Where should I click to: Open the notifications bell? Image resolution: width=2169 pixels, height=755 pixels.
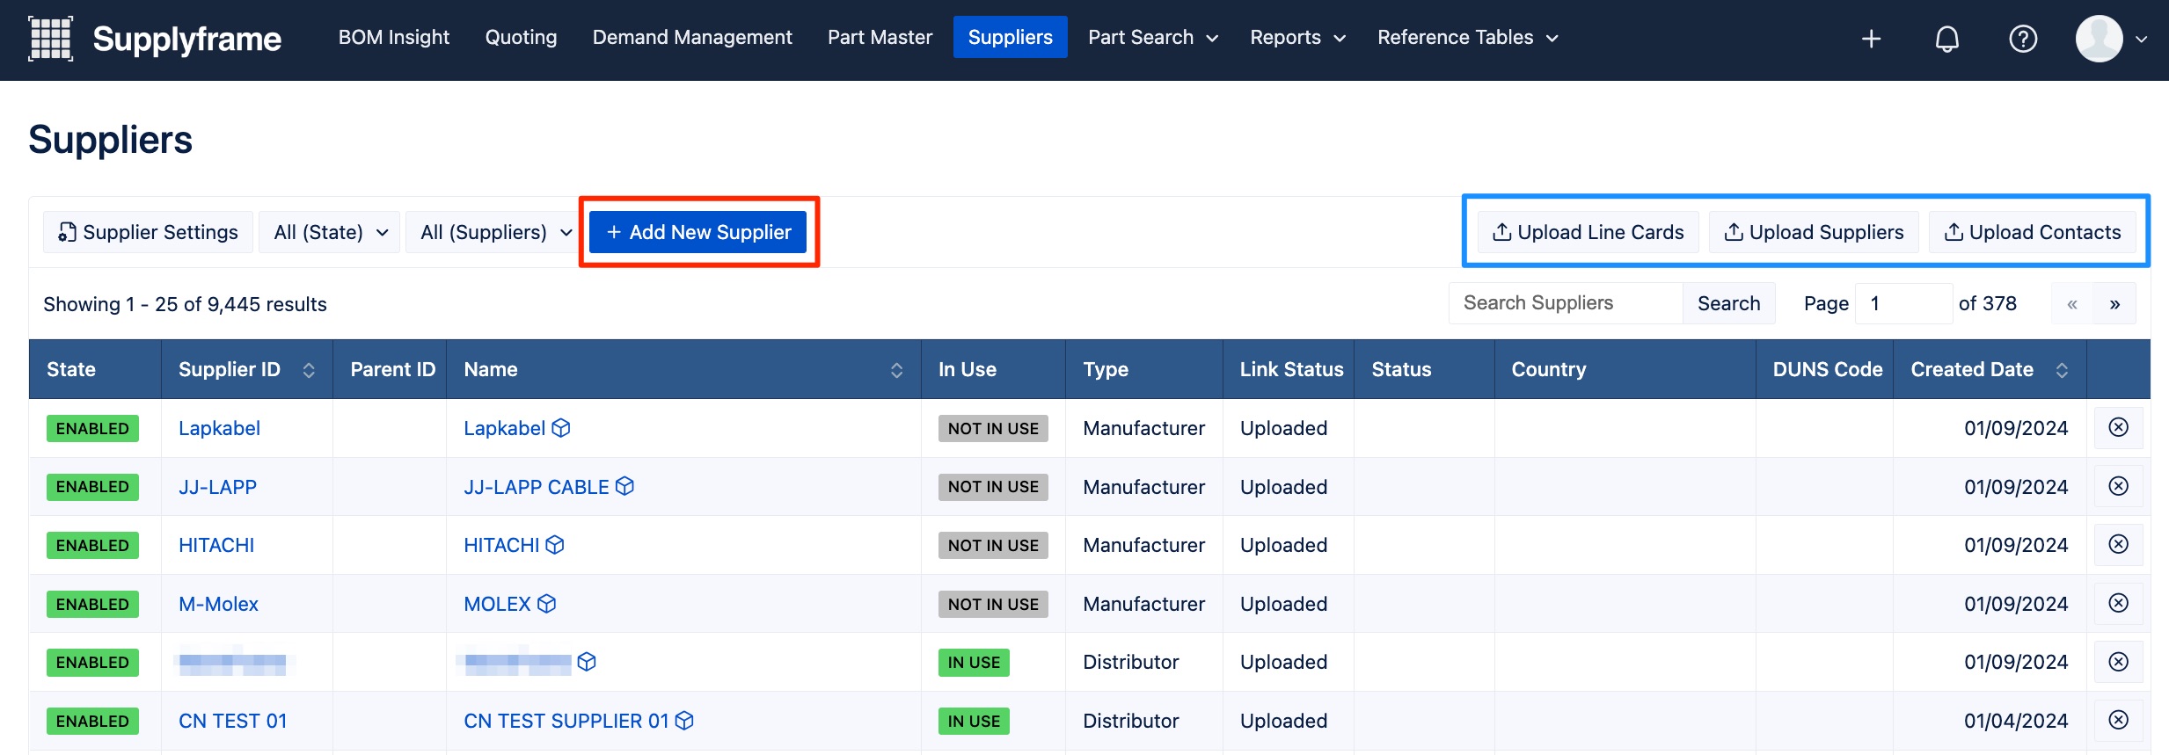[x=1947, y=39]
